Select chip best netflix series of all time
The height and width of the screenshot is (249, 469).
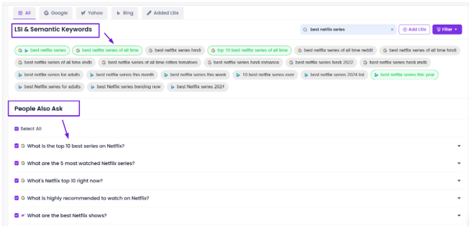[x=107, y=50]
